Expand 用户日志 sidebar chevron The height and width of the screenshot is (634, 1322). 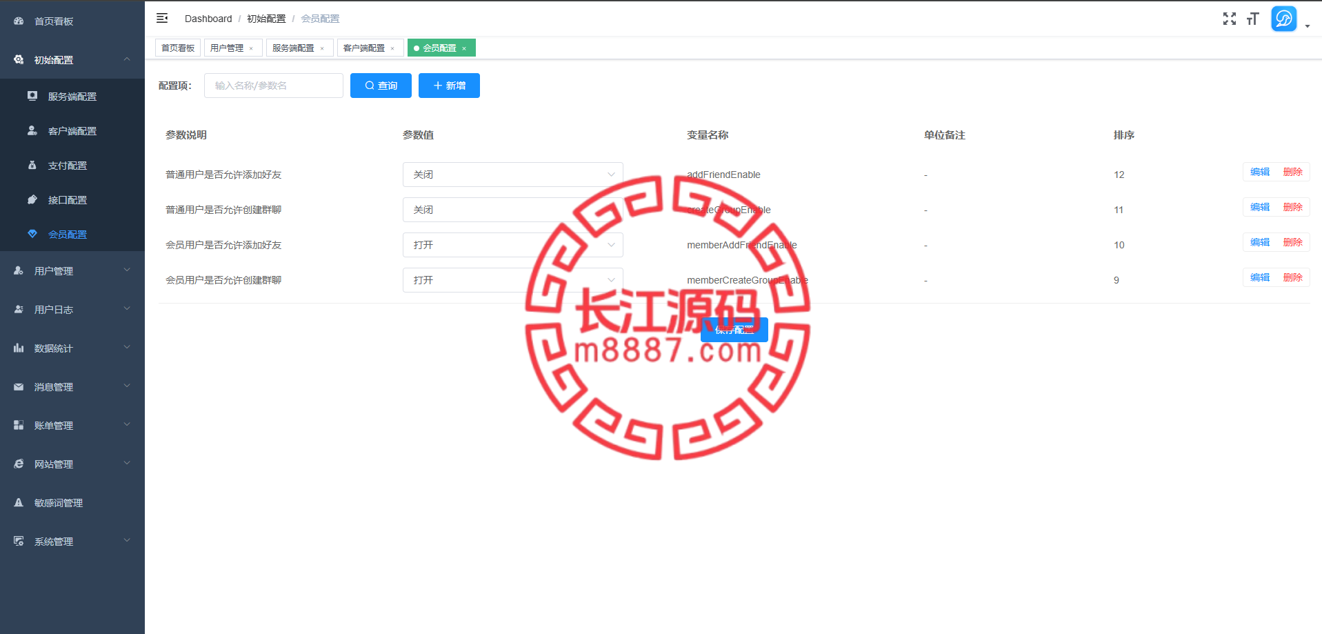coord(127,309)
